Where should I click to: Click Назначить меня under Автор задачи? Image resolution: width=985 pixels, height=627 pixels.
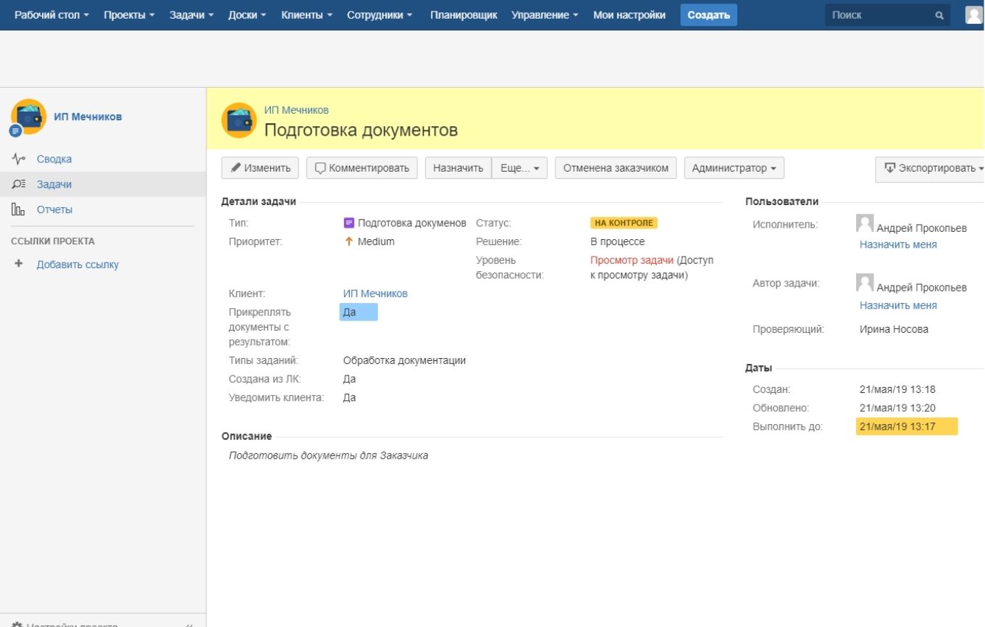pos(898,306)
